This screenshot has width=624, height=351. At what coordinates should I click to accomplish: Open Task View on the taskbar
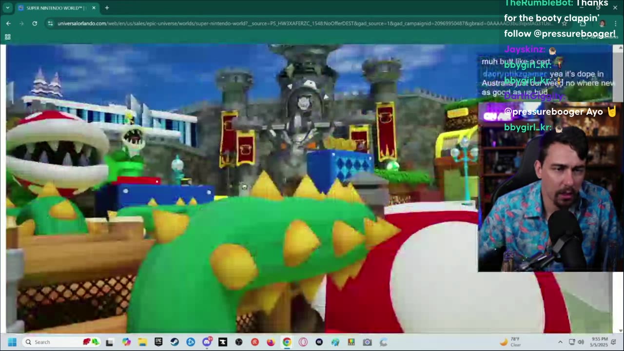109,342
